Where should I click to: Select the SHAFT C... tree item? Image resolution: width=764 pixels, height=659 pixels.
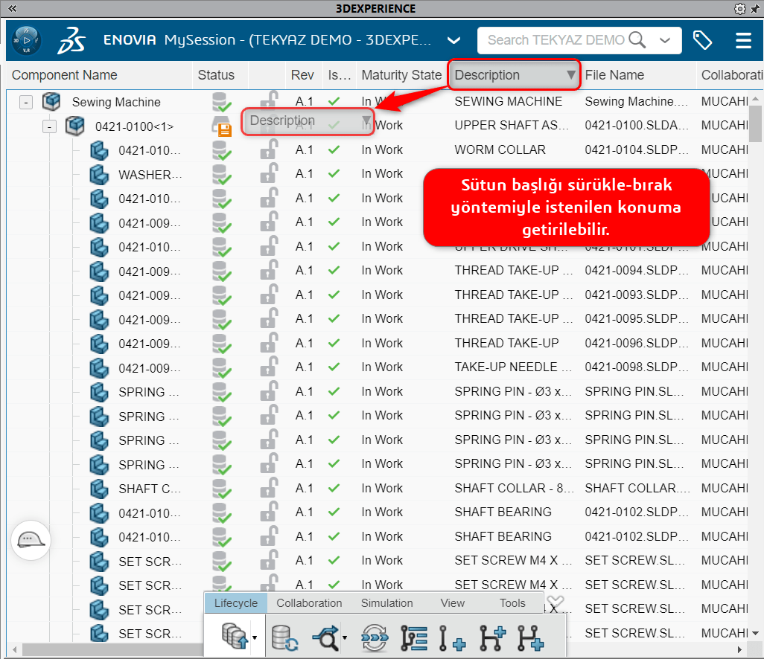[150, 489]
